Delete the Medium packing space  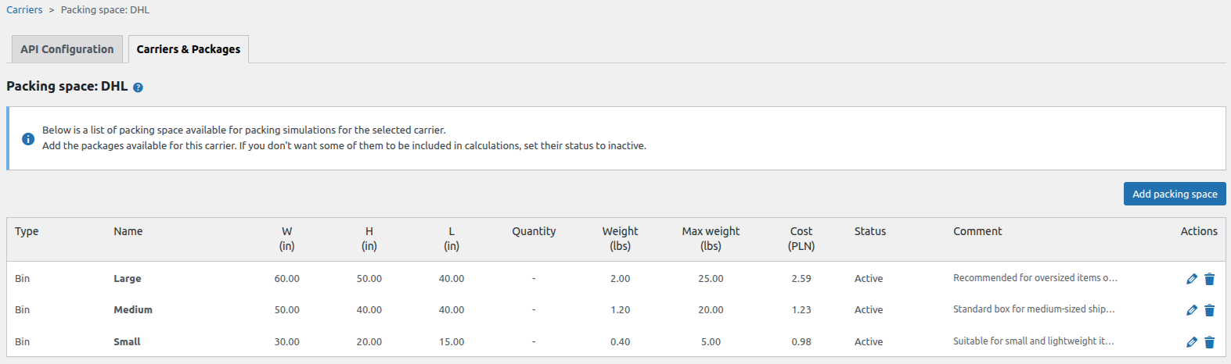pos(1209,310)
